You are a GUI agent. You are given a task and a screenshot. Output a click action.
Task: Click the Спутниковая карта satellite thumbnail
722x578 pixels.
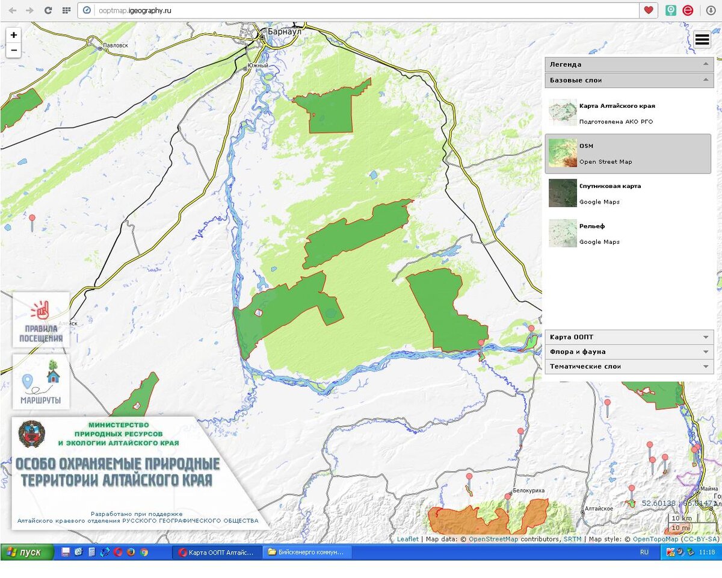[563, 193]
